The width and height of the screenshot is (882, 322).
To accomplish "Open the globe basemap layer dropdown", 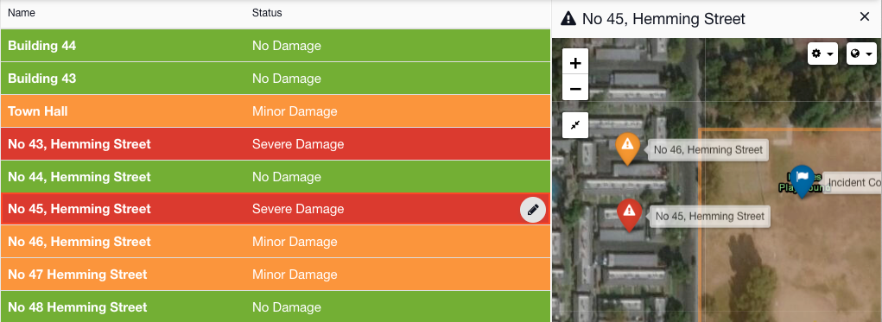I will 861,54.
